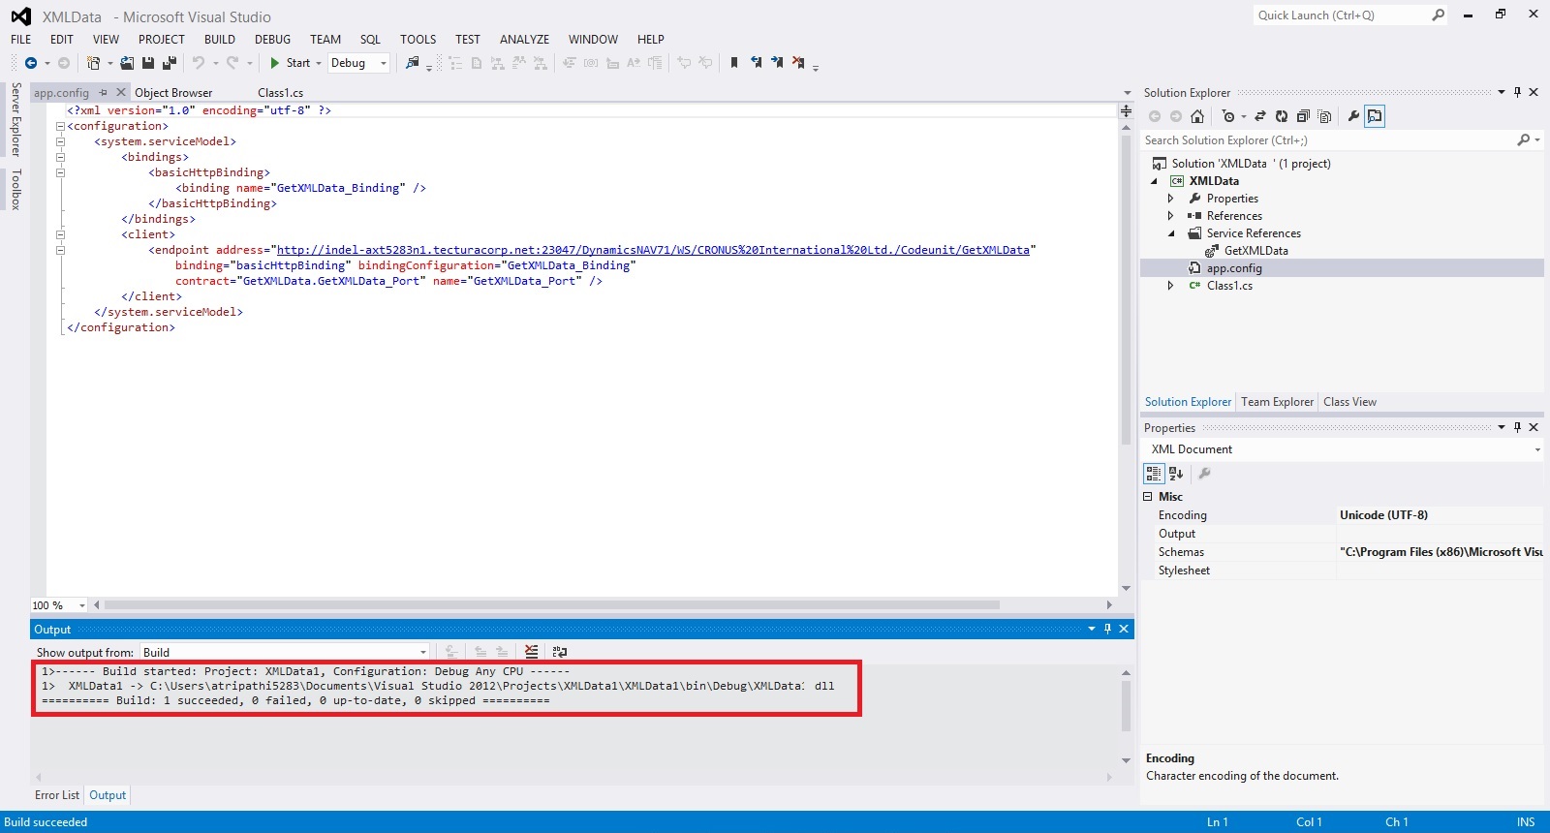Click the Save All multi-disk icon
Viewport: 1550px width, 833px height.
coord(170,63)
